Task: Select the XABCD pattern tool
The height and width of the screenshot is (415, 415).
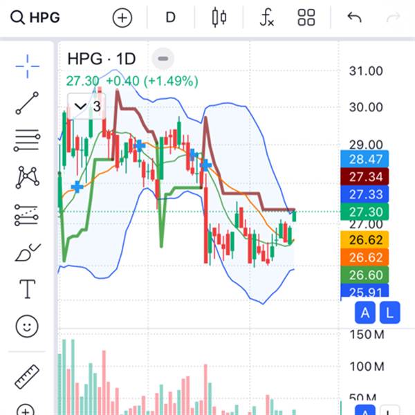Action: (27, 177)
